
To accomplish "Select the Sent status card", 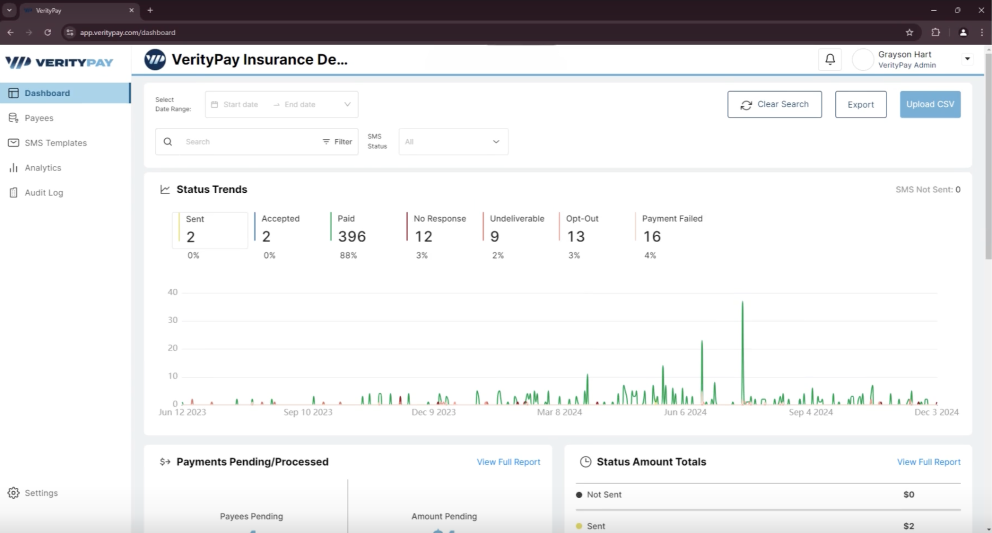I will tap(210, 230).
